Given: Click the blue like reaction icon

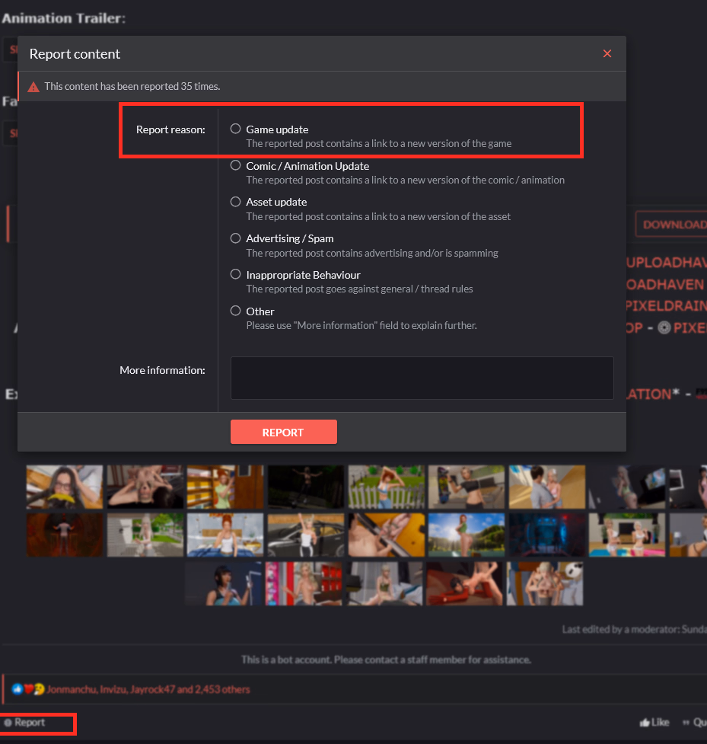Looking at the screenshot, I should [x=18, y=689].
